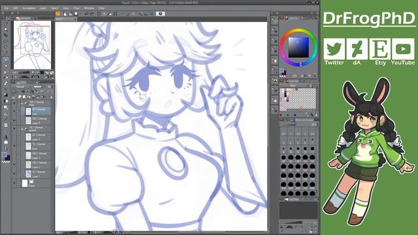Click the Save toolbar icon

tap(76, 14)
